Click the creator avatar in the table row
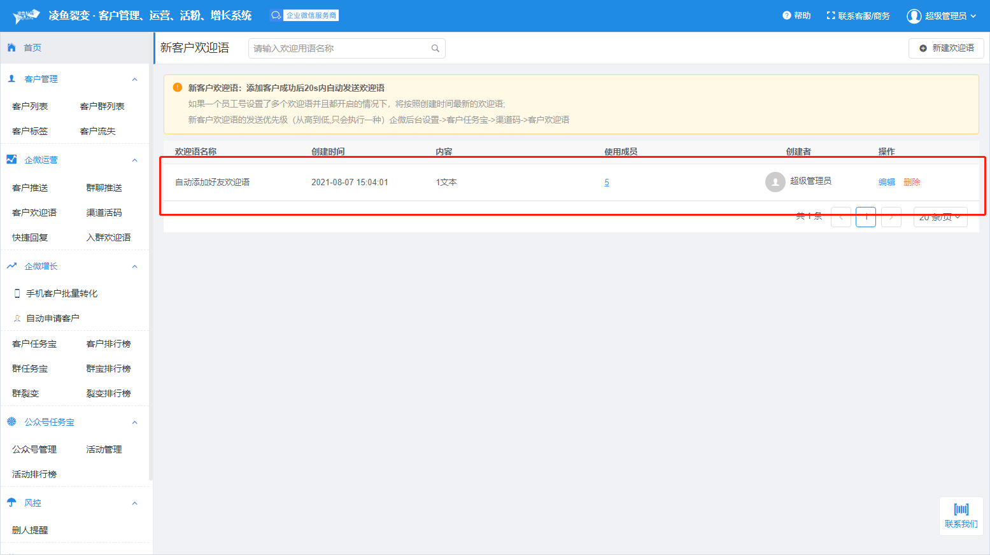This screenshot has height=555, width=990. pos(775,182)
